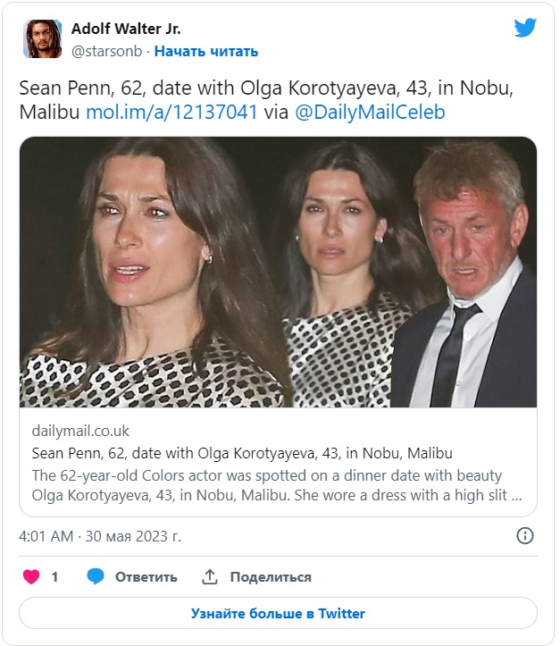Click Узнайте больше в Twitter button
This screenshot has width=560, height=646.
click(278, 613)
